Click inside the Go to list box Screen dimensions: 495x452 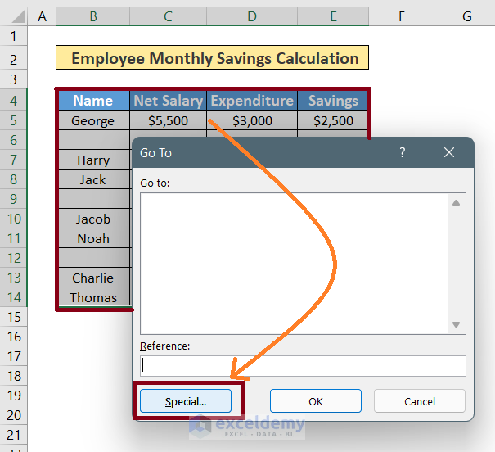(295, 264)
